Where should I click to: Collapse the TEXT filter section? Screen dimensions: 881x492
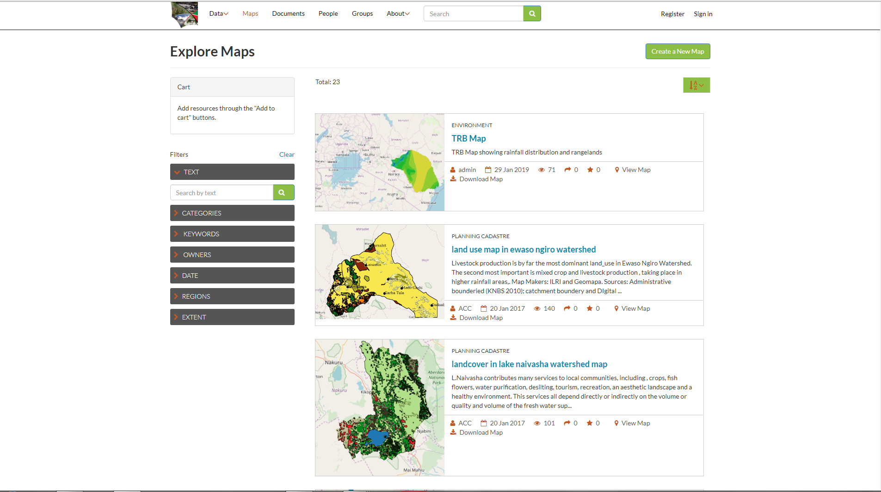pos(232,172)
